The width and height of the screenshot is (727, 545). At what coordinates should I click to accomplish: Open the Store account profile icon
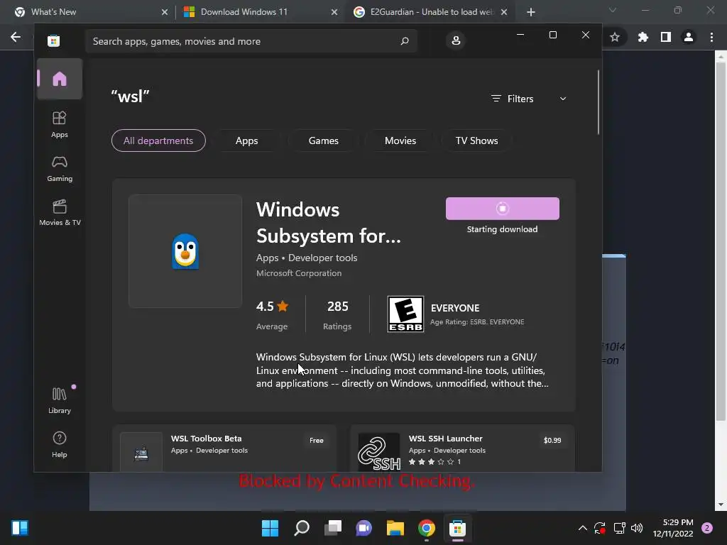tap(456, 40)
